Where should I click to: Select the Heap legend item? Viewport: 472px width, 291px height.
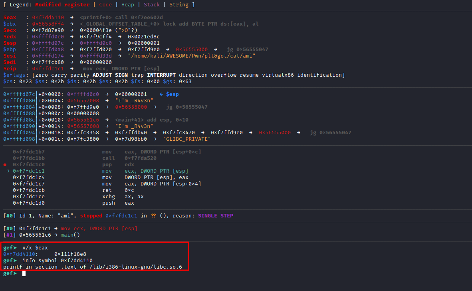[x=128, y=4]
